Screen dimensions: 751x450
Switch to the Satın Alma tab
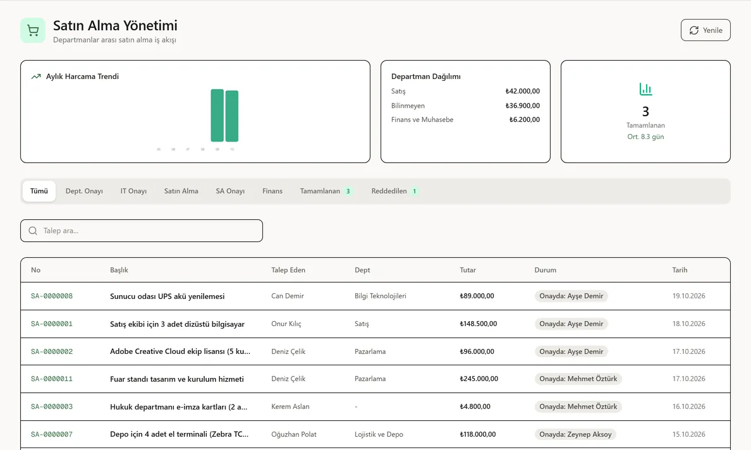click(181, 191)
